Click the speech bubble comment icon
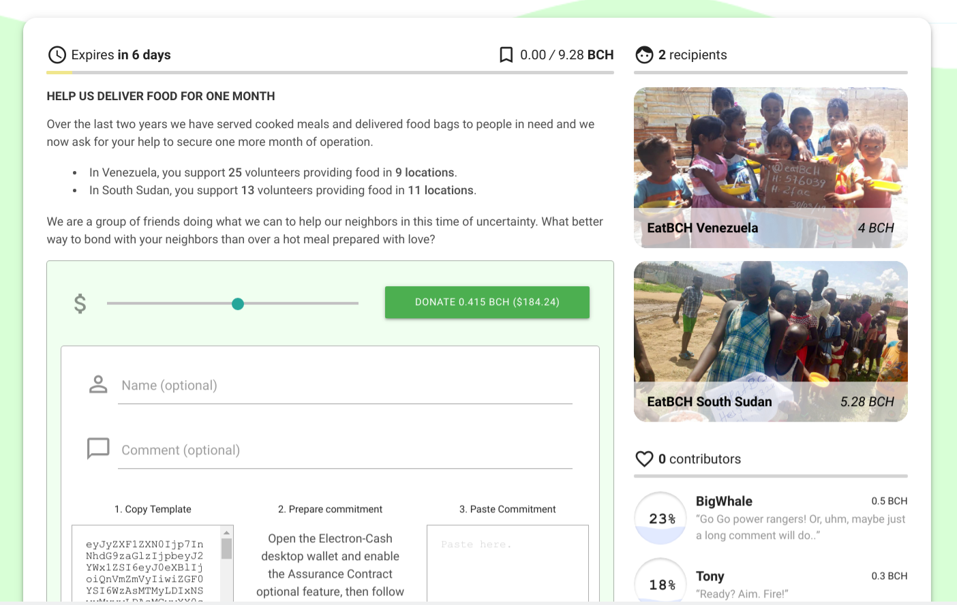This screenshot has width=957, height=605. tap(98, 448)
